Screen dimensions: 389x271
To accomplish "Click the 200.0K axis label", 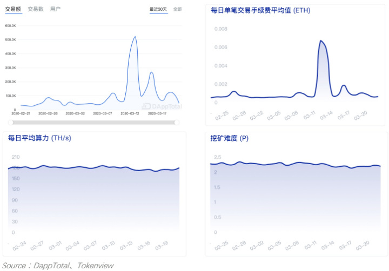I will click(10, 82).
